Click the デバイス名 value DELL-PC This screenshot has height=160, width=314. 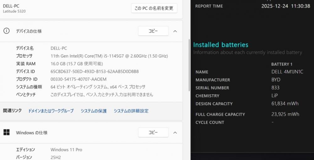(59, 48)
